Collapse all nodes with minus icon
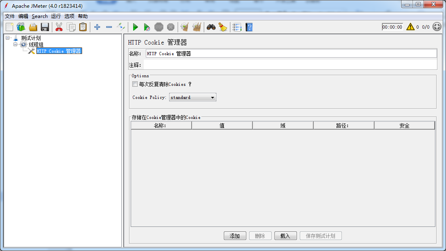This screenshot has width=446, height=251. pyautogui.click(x=109, y=27)
